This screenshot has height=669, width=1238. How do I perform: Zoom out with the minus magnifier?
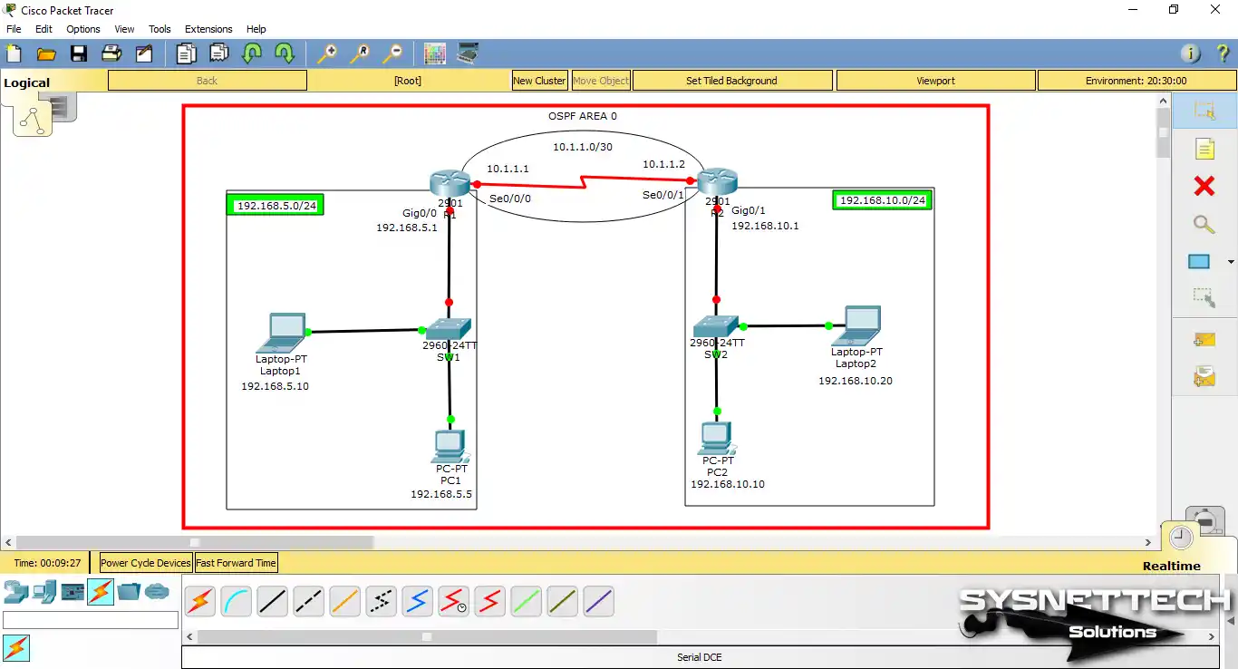pos(392,53)
